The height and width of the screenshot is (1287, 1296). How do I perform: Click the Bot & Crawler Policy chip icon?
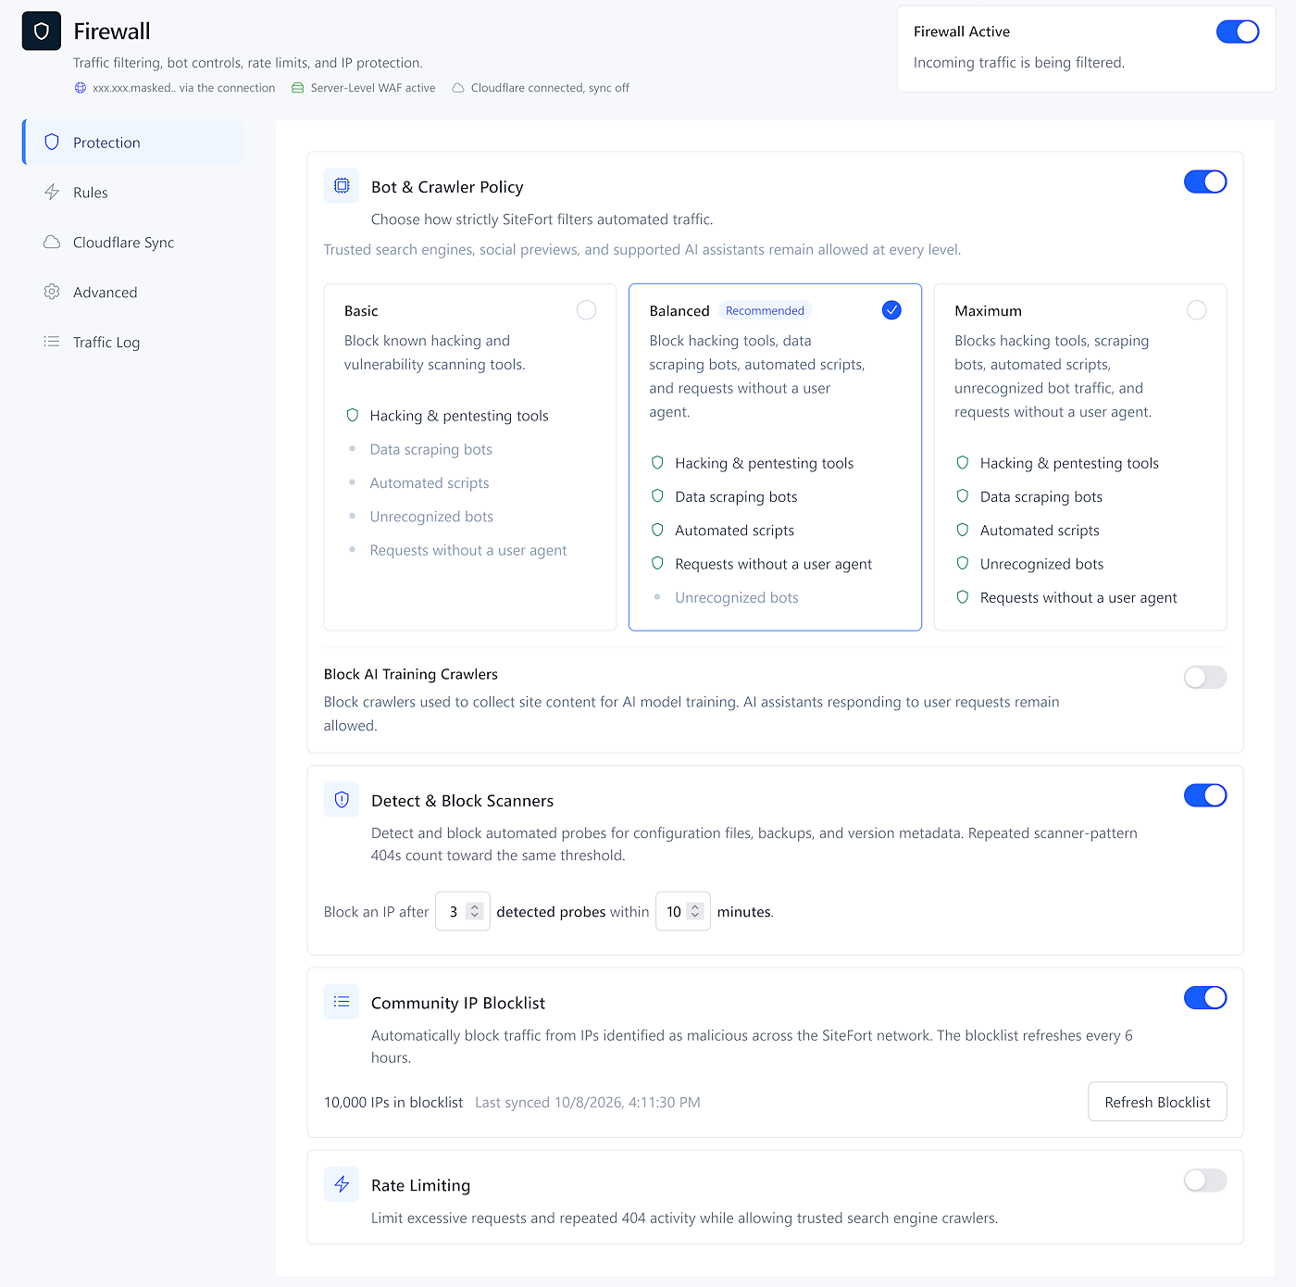click(x=342, y=186)
